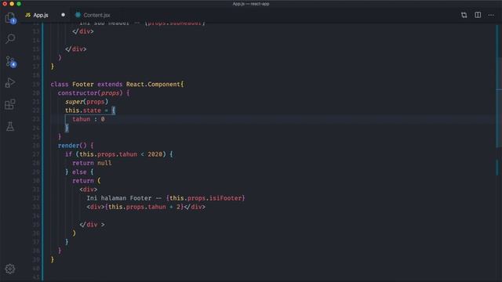
Task: Click the macOS zoom window button
Action: pos(19,4)
